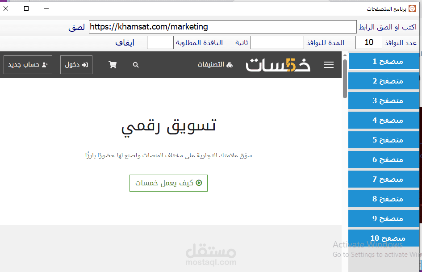422x272 pixels.
Task: Click the حساب جديد new account button
Action: coord(28,65)
